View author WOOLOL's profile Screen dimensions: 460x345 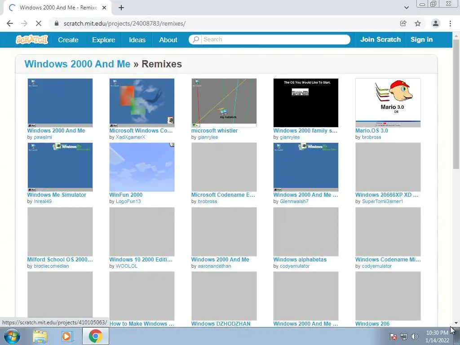click(126, 266)
